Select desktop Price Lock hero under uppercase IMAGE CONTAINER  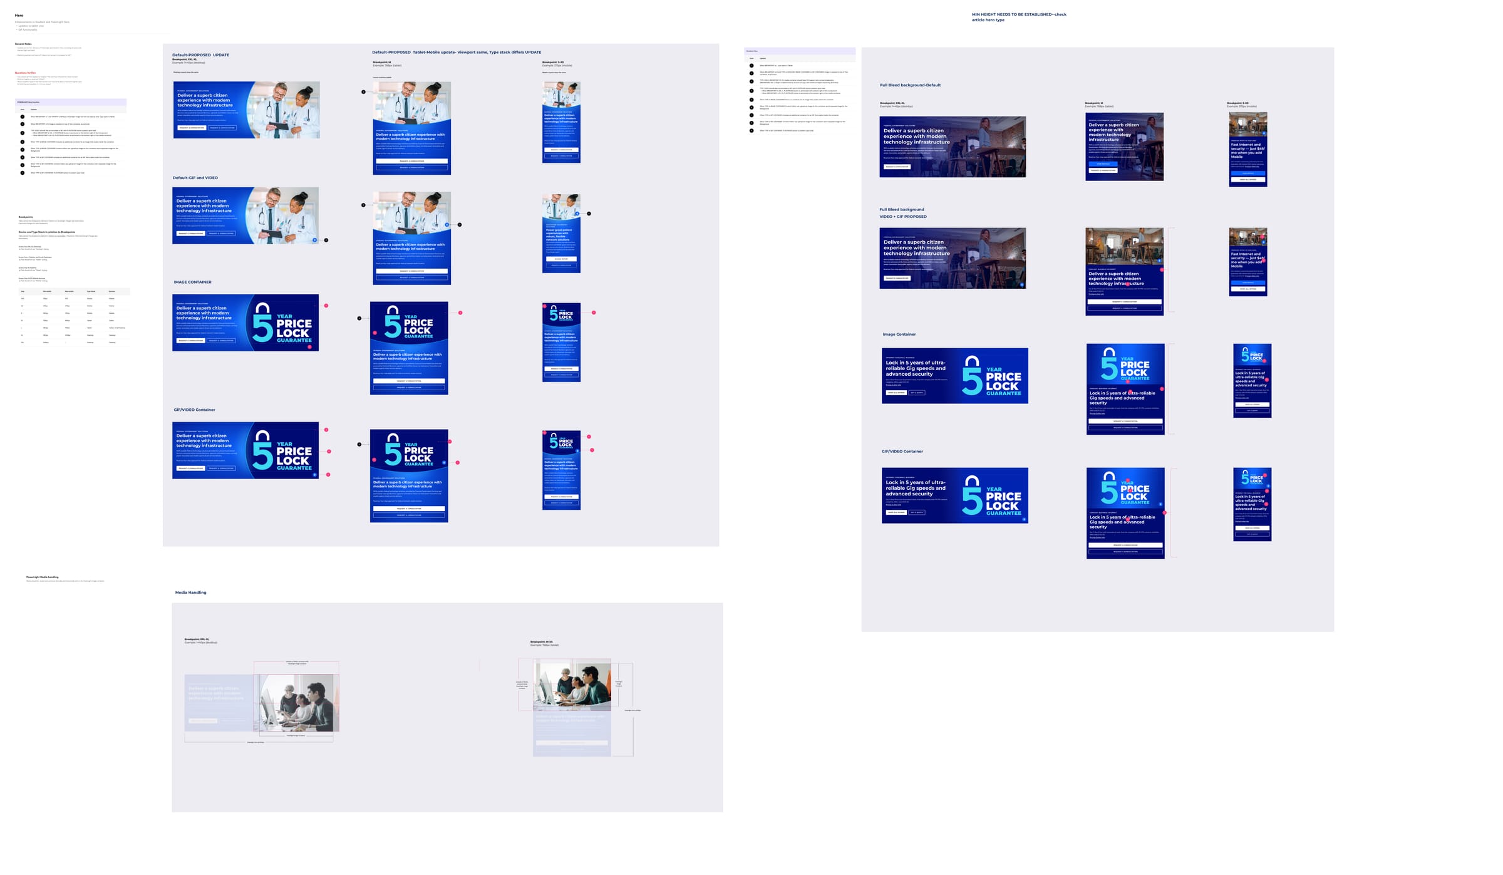245,323
